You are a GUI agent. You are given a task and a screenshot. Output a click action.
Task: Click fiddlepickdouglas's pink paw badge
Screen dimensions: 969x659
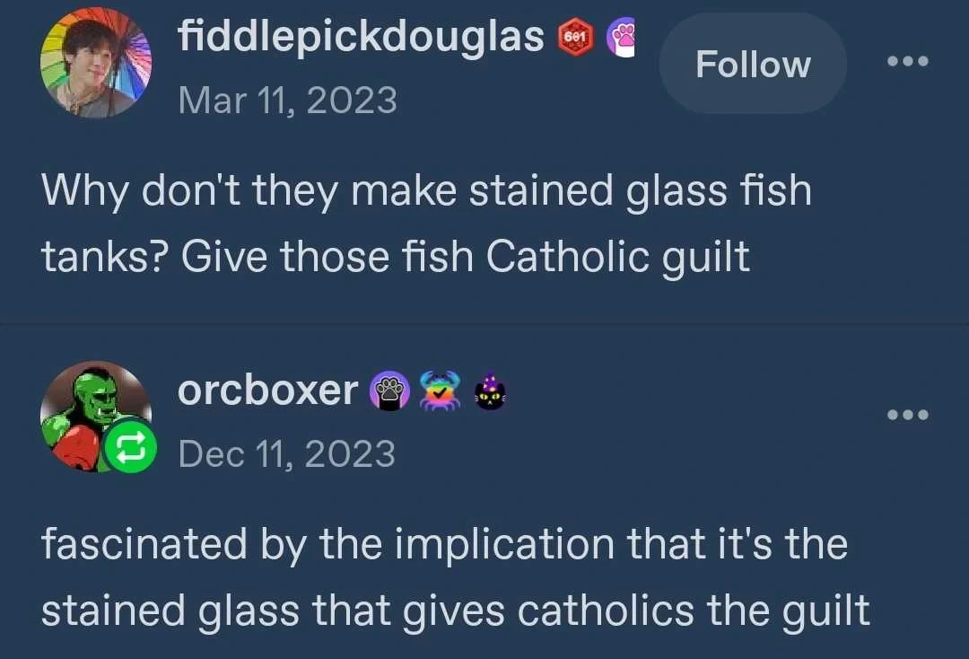pos(622,39)
